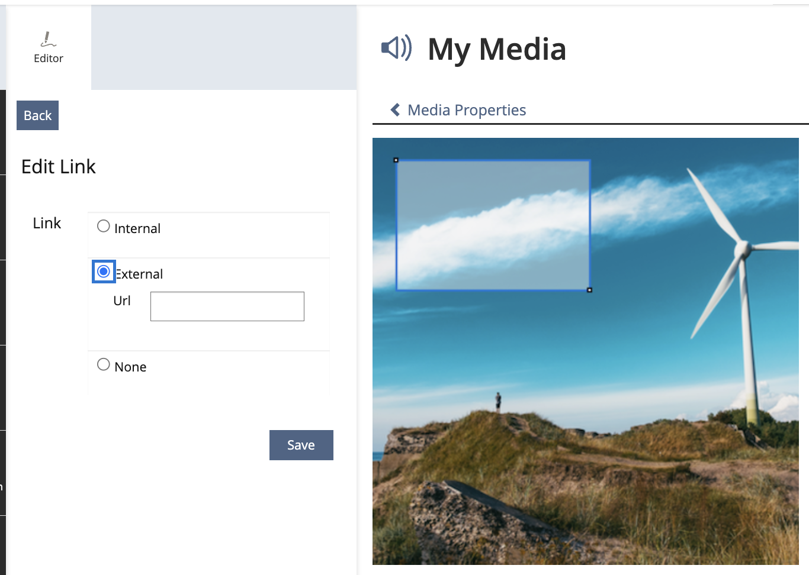Click the bottom-right handle of hotspot rectangle

(x=589, y=290)
